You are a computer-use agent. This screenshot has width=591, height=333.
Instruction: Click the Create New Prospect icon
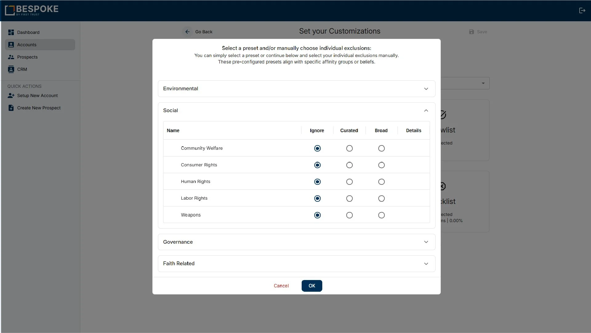pyautogui.click(x=11, y=108)
